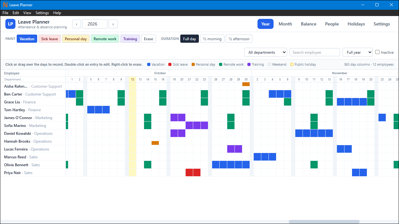Viewport: 399px width, 224px height.
Task: Click the Leave Planner title bar app icon
Action: point(5,5)
